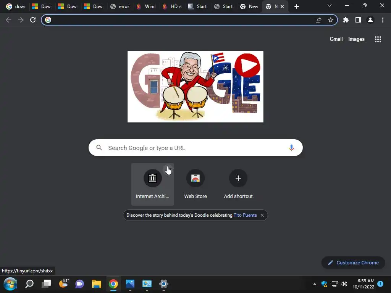The height and width of the screenshot is (293, 391).
Task: Open File Explorer from the taskbar
Action: [97, 284]
